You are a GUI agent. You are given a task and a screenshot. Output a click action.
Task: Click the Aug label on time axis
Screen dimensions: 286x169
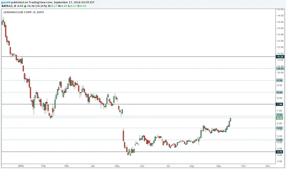click(x=191, y=166)
